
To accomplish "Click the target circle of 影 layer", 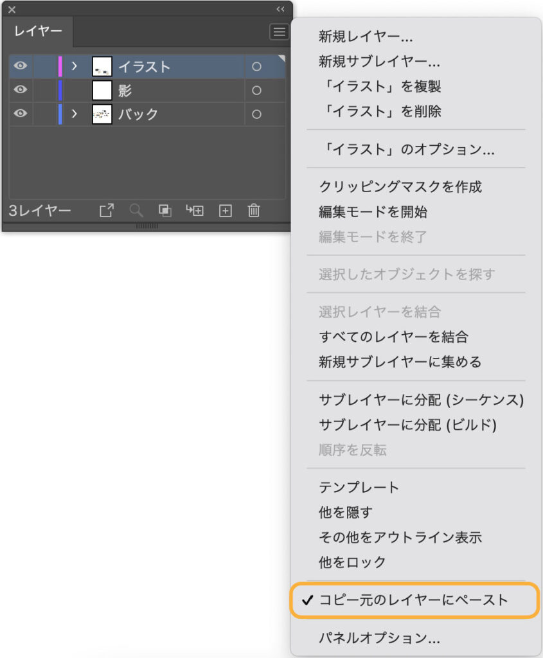I will tap(256, 90).
